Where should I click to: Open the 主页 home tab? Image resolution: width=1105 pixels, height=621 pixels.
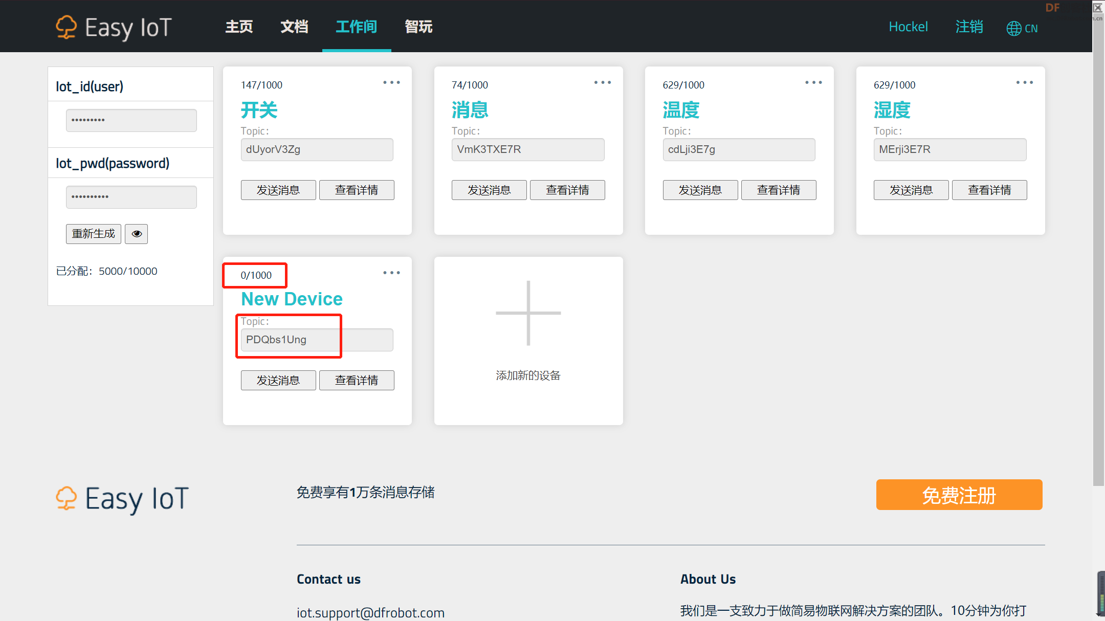click(x=239, y=27)
